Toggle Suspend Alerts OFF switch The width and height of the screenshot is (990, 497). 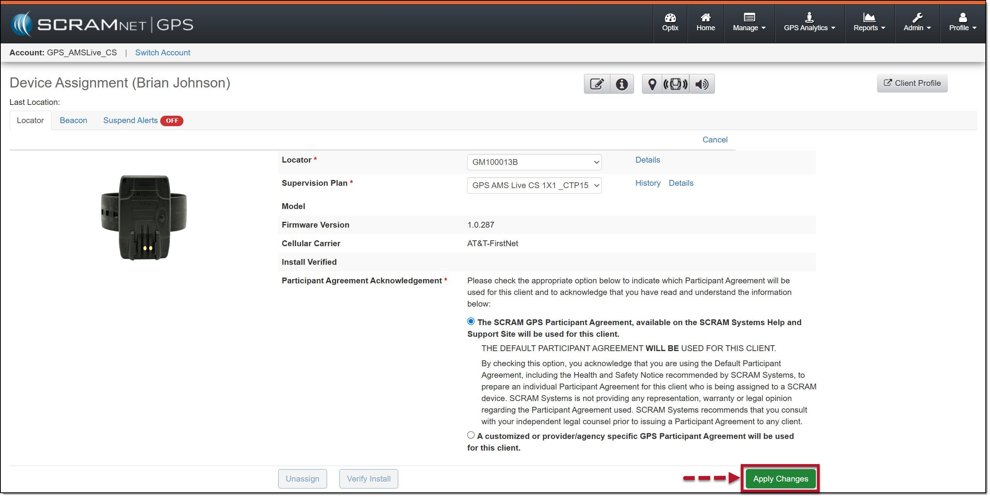point(172,121)
